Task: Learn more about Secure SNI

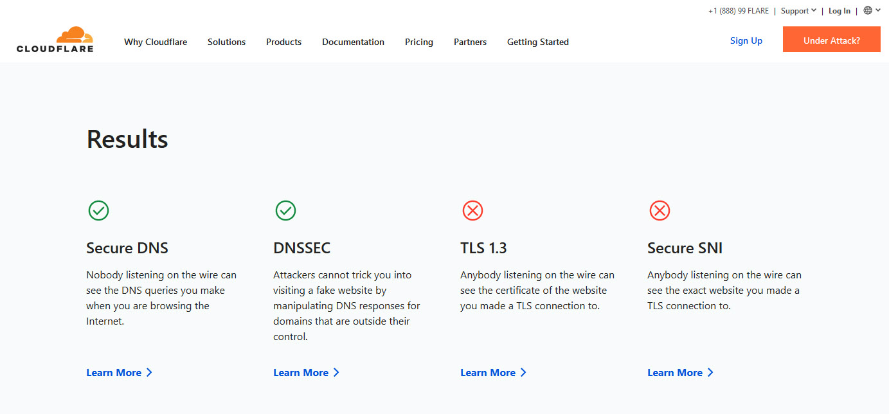Action: pyautogui.click(x=680, y=373)
